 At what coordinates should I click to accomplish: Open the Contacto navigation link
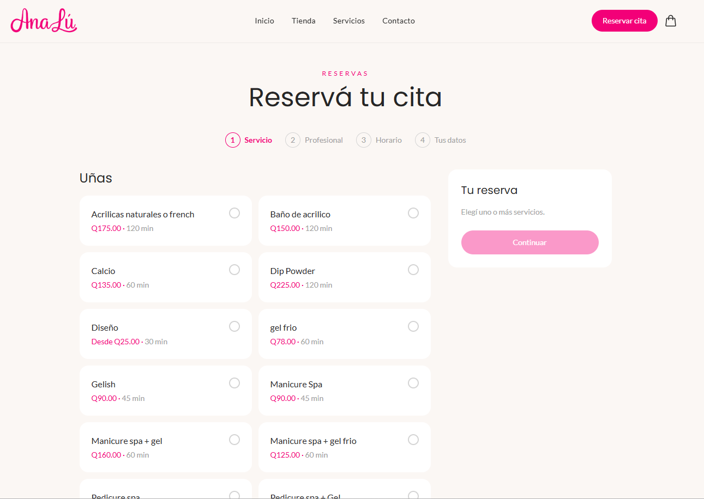[399, 21]
